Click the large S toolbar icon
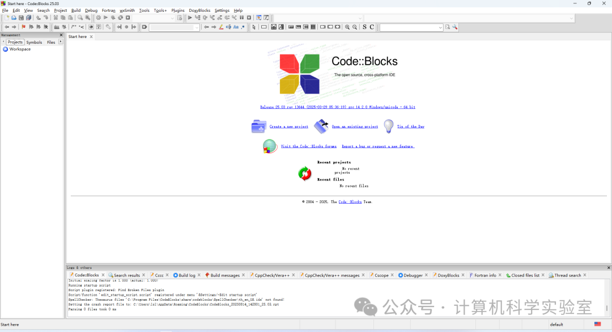This screenshot has width=612, height=332. [x=364, y=27]
